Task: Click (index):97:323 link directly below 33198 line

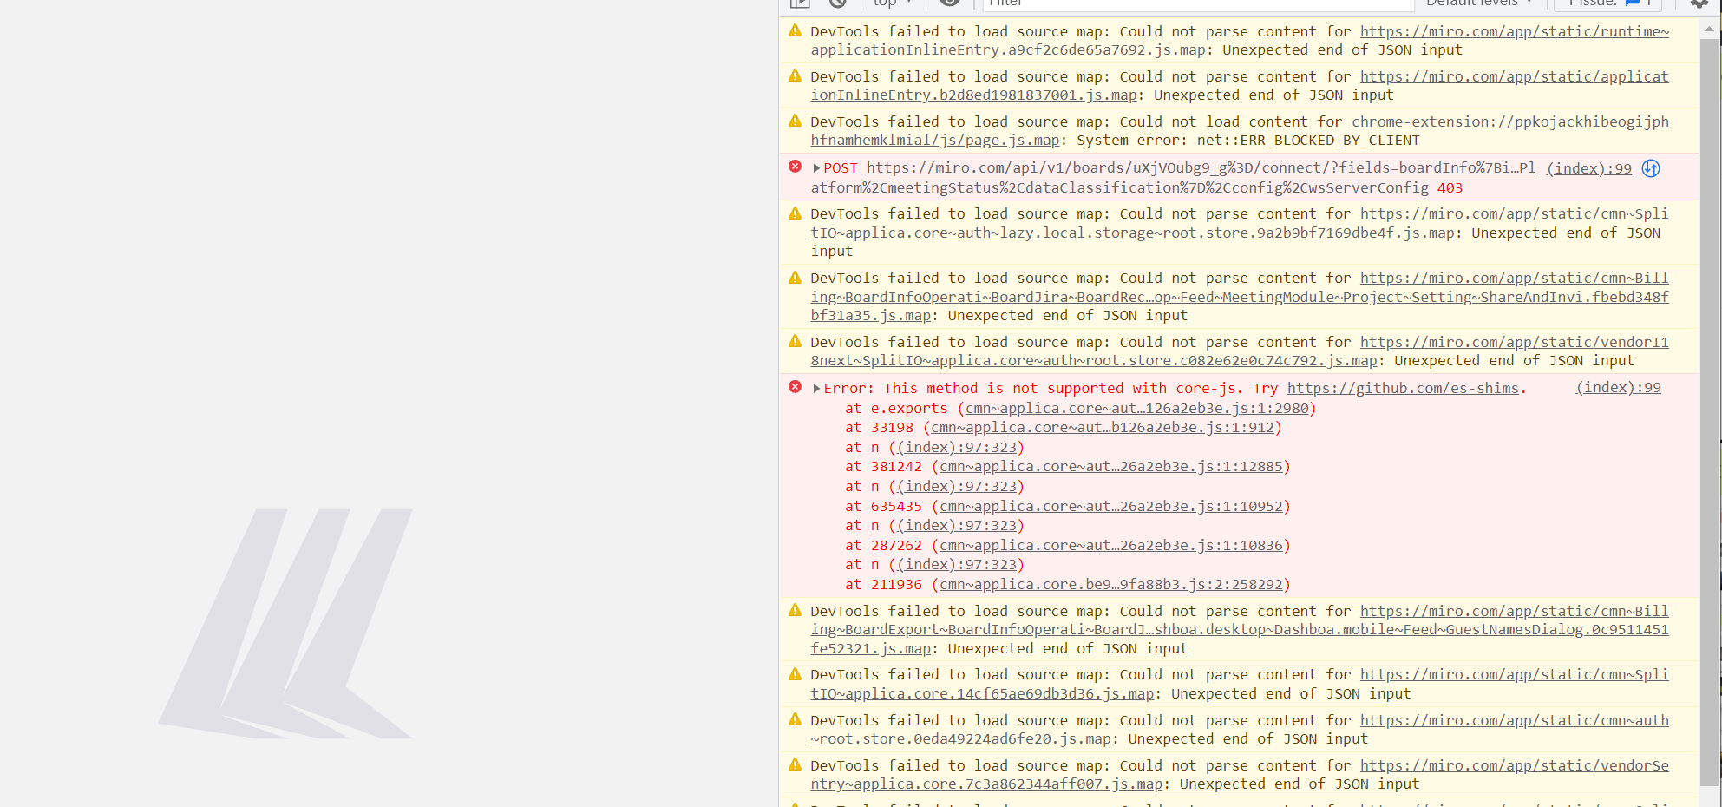Action: click(x=957, y=448)
